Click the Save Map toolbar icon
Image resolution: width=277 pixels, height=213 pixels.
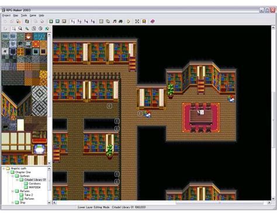pyautogui.click(x=36, y=22)
